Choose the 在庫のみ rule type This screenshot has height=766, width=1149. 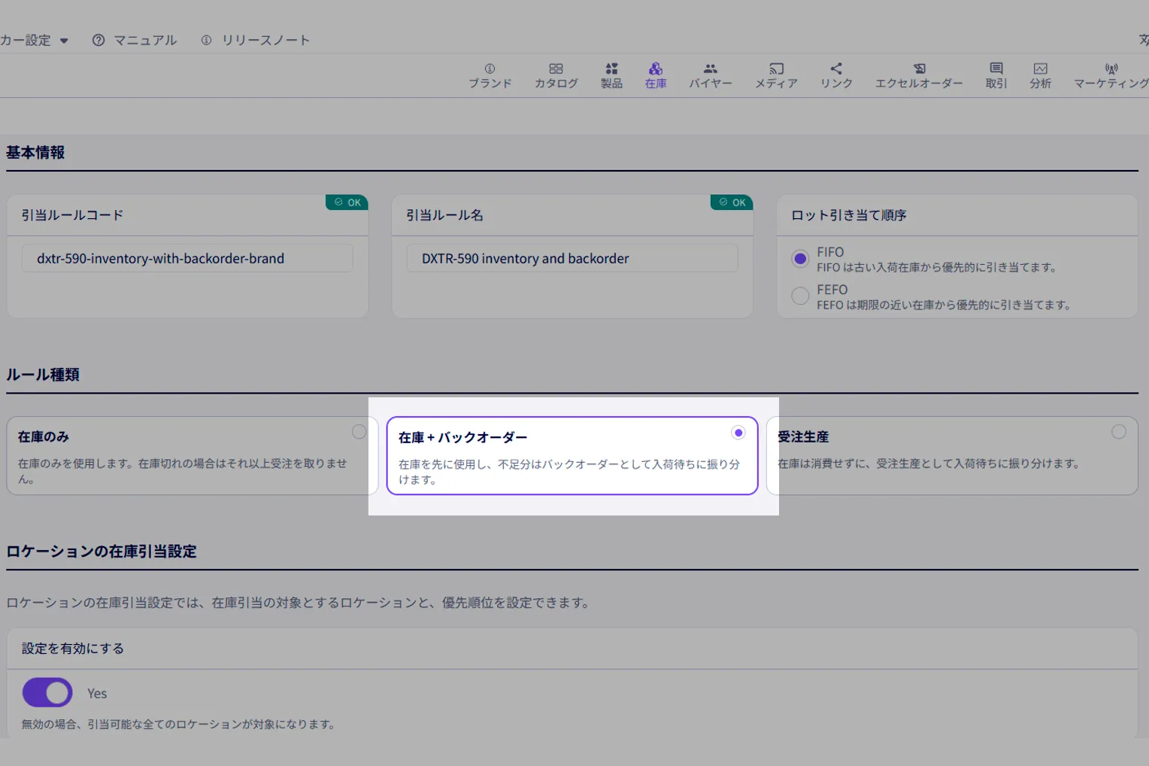pyautogui.click(x=193, y=456)
